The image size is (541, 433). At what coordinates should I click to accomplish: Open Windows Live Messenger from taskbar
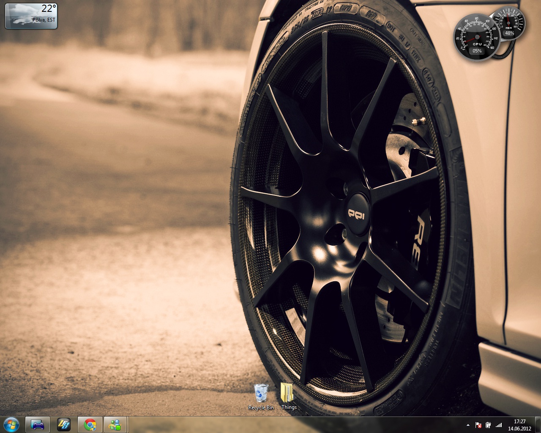[x=115, y=425]
